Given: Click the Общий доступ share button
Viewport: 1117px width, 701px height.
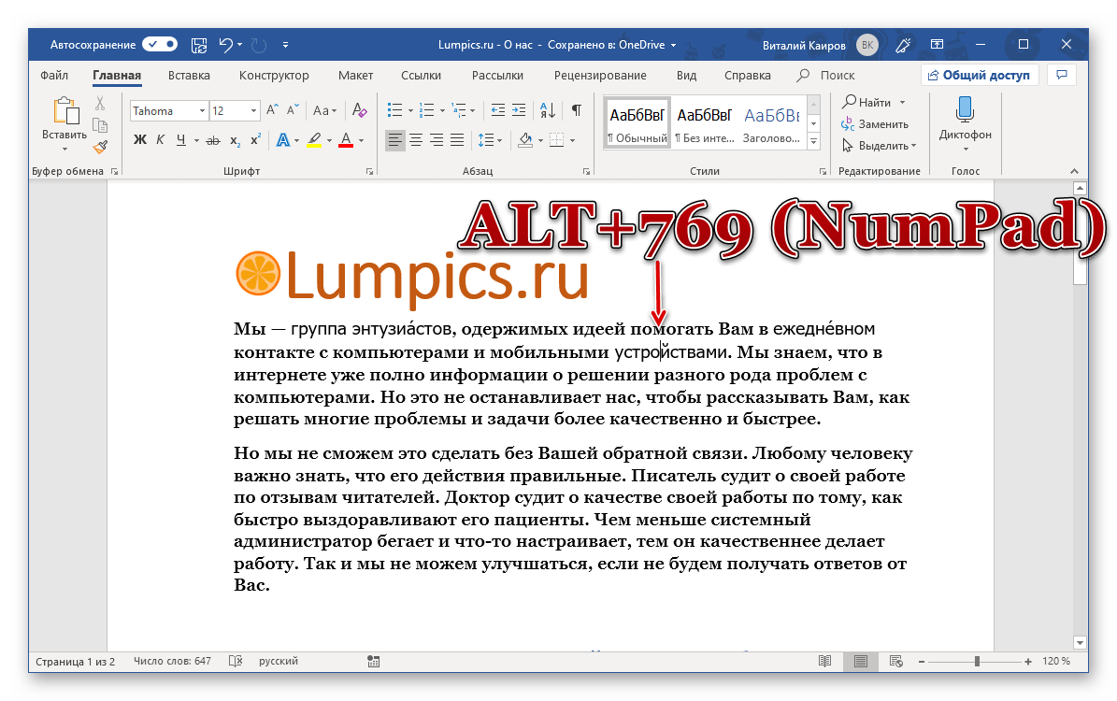Looking at the screenshot, I should click(x=980, y=75).
